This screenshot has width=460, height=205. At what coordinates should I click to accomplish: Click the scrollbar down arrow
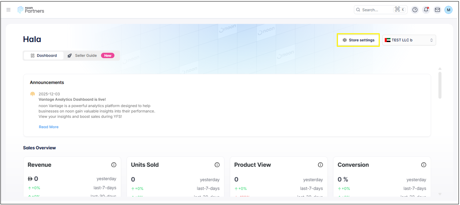tap(440, 194)
